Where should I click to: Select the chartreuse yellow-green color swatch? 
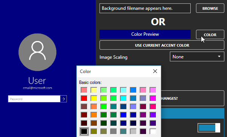click(104, 98)
